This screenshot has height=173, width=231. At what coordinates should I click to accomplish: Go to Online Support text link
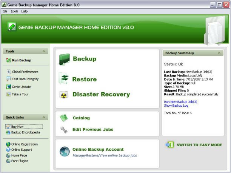coord(22,150)
